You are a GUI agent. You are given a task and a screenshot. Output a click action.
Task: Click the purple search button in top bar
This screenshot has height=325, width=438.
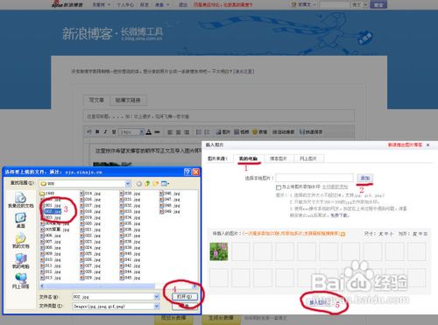tap(378, 4)
